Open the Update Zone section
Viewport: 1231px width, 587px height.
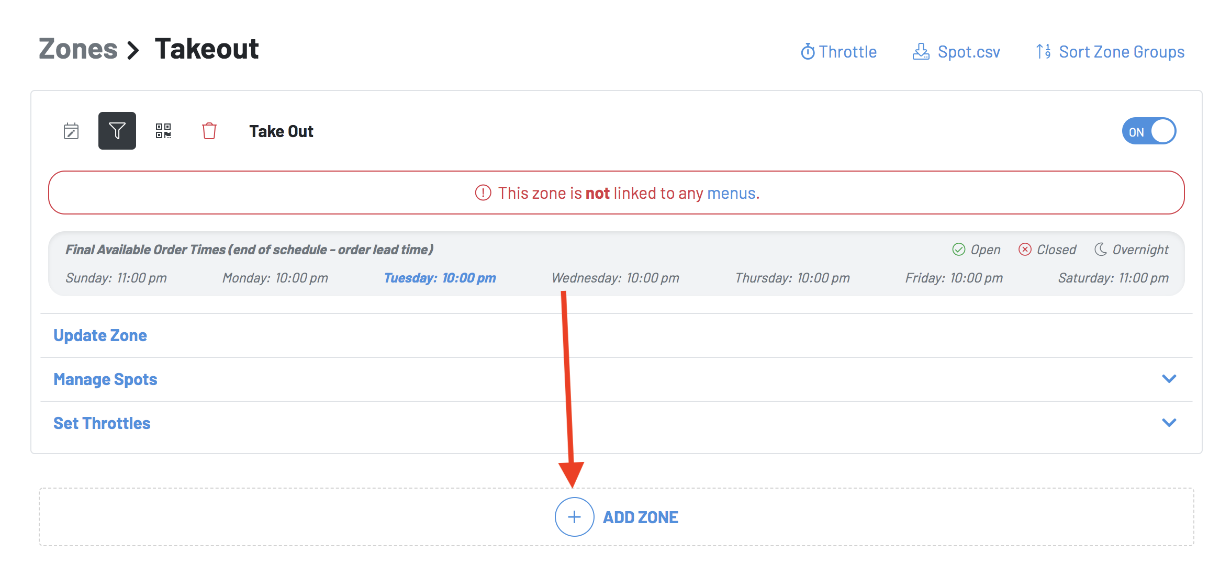100,335
